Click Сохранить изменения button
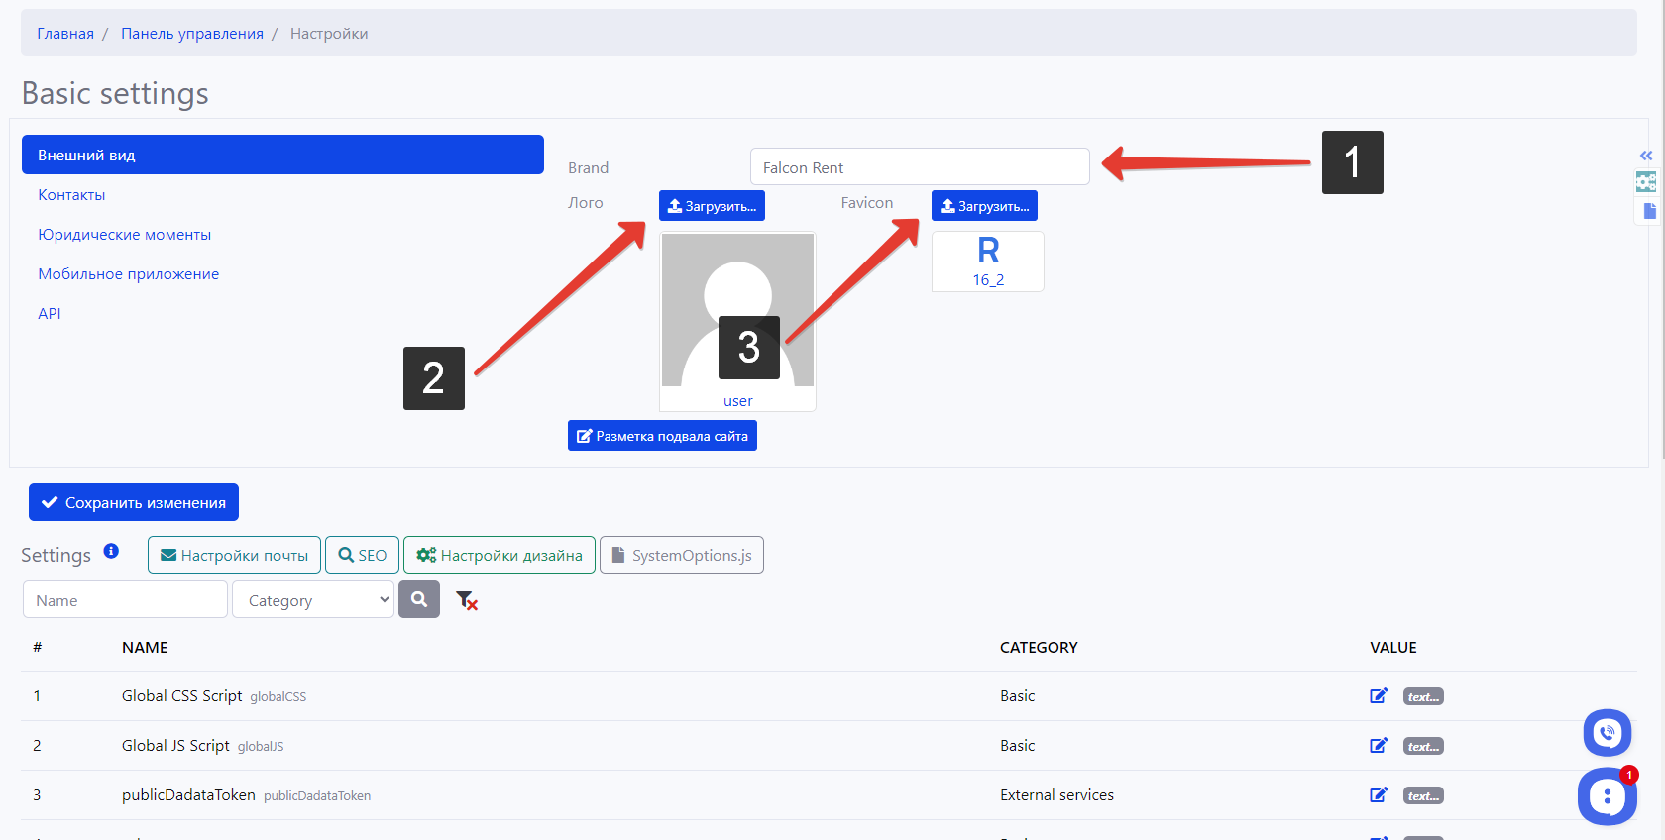1665x840 pixels. point(134,502)
